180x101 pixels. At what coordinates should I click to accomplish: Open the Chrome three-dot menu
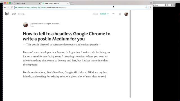(x=150, y=8)
